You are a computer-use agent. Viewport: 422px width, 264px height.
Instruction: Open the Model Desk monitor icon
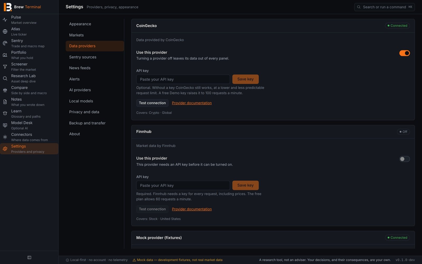[x=5, y=125]
